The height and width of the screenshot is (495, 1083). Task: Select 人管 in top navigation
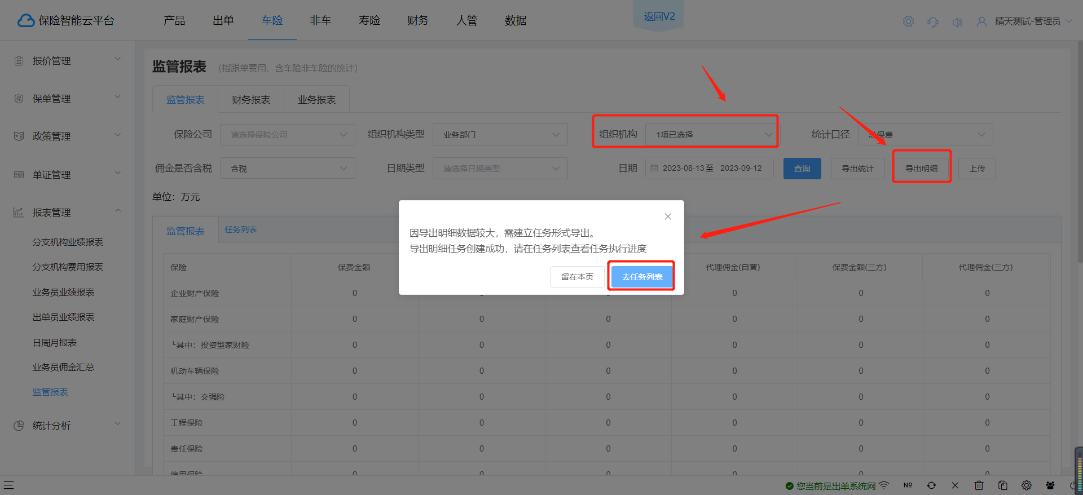467,21
